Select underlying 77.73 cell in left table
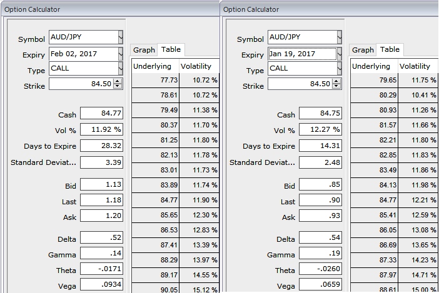Viewport: 439px width, 293px height. click(155, 80)
